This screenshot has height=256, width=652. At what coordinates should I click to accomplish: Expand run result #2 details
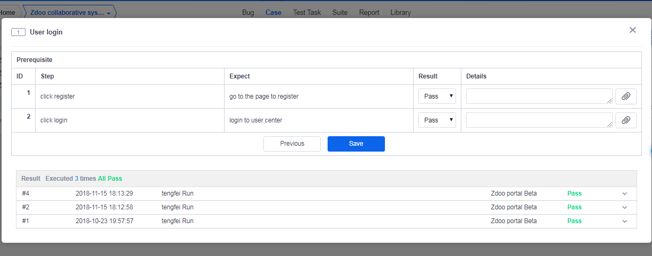coord(624,208)
